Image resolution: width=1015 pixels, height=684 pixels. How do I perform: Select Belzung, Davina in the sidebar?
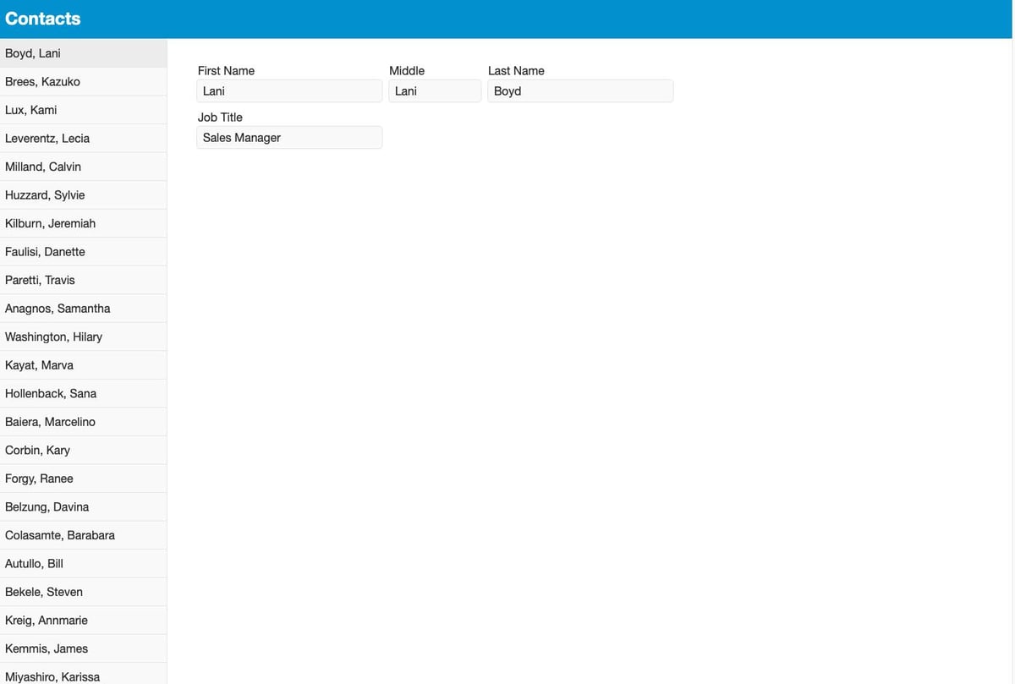point(83,506)
